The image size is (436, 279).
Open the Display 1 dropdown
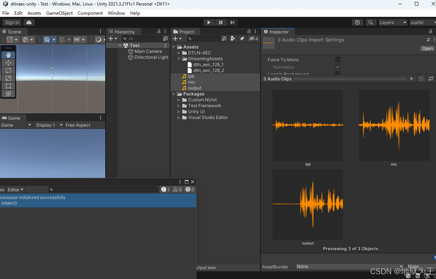[48, 125]
